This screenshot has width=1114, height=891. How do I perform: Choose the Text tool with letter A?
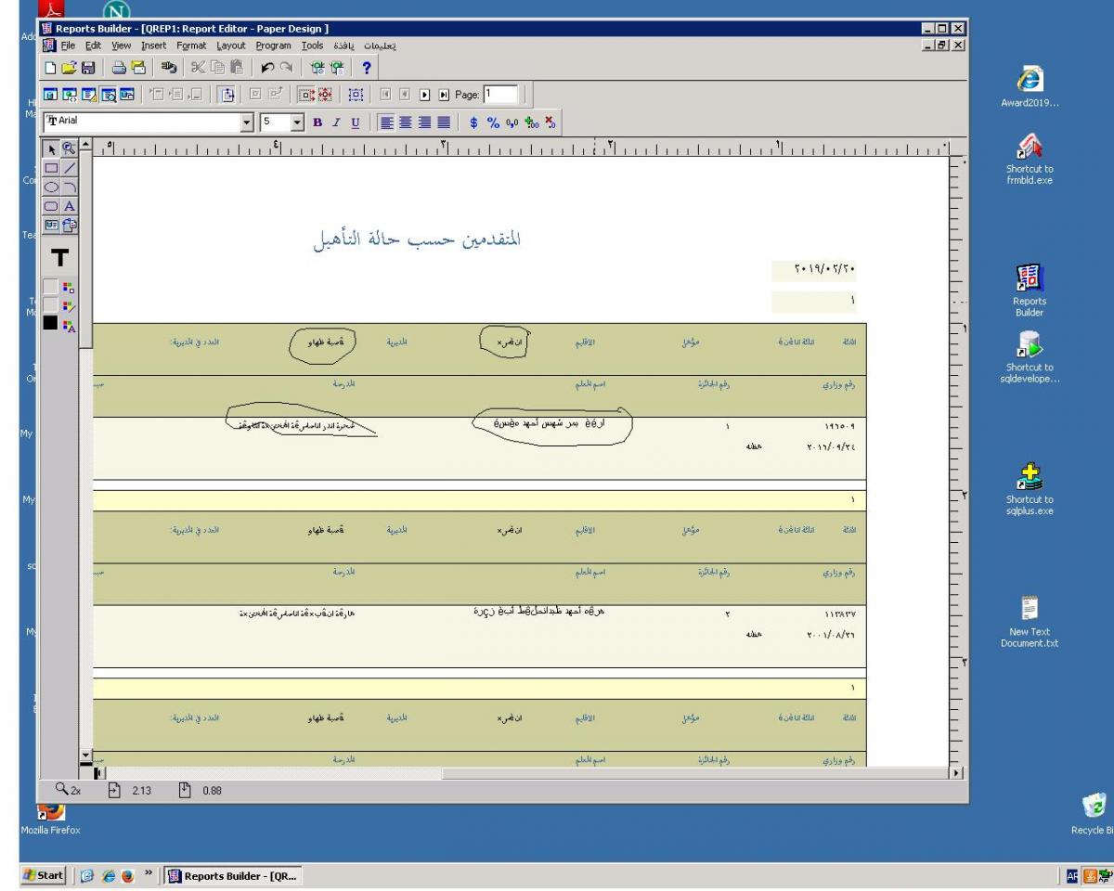70,206
